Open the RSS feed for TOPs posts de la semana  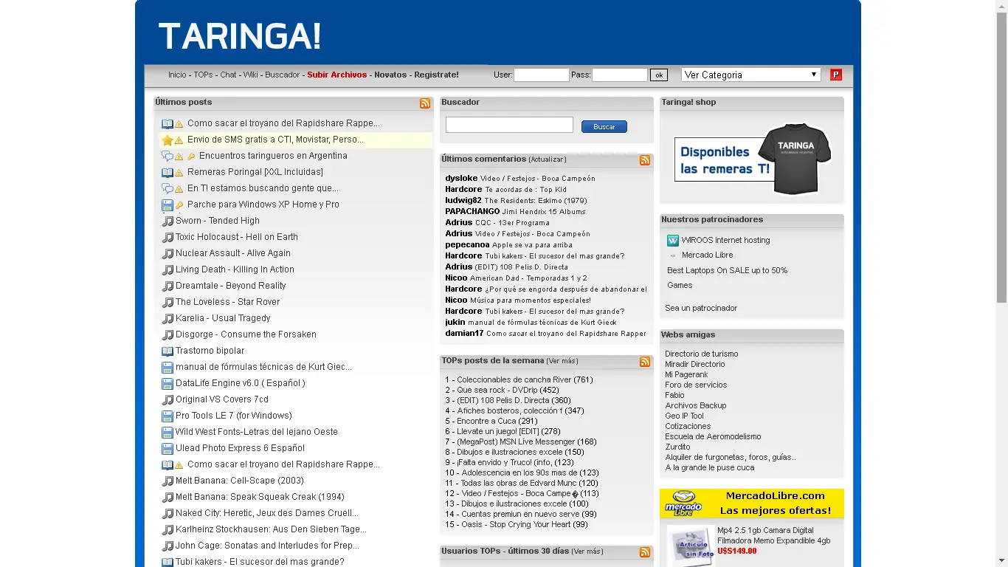[x=645, y=362]
